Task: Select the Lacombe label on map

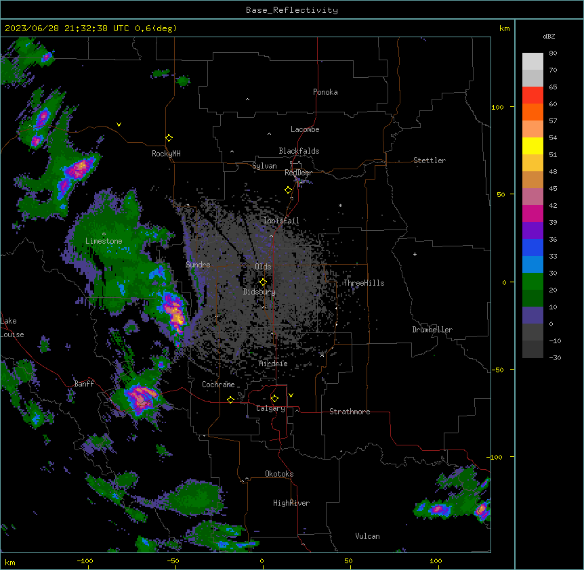Action: point(305,129)
